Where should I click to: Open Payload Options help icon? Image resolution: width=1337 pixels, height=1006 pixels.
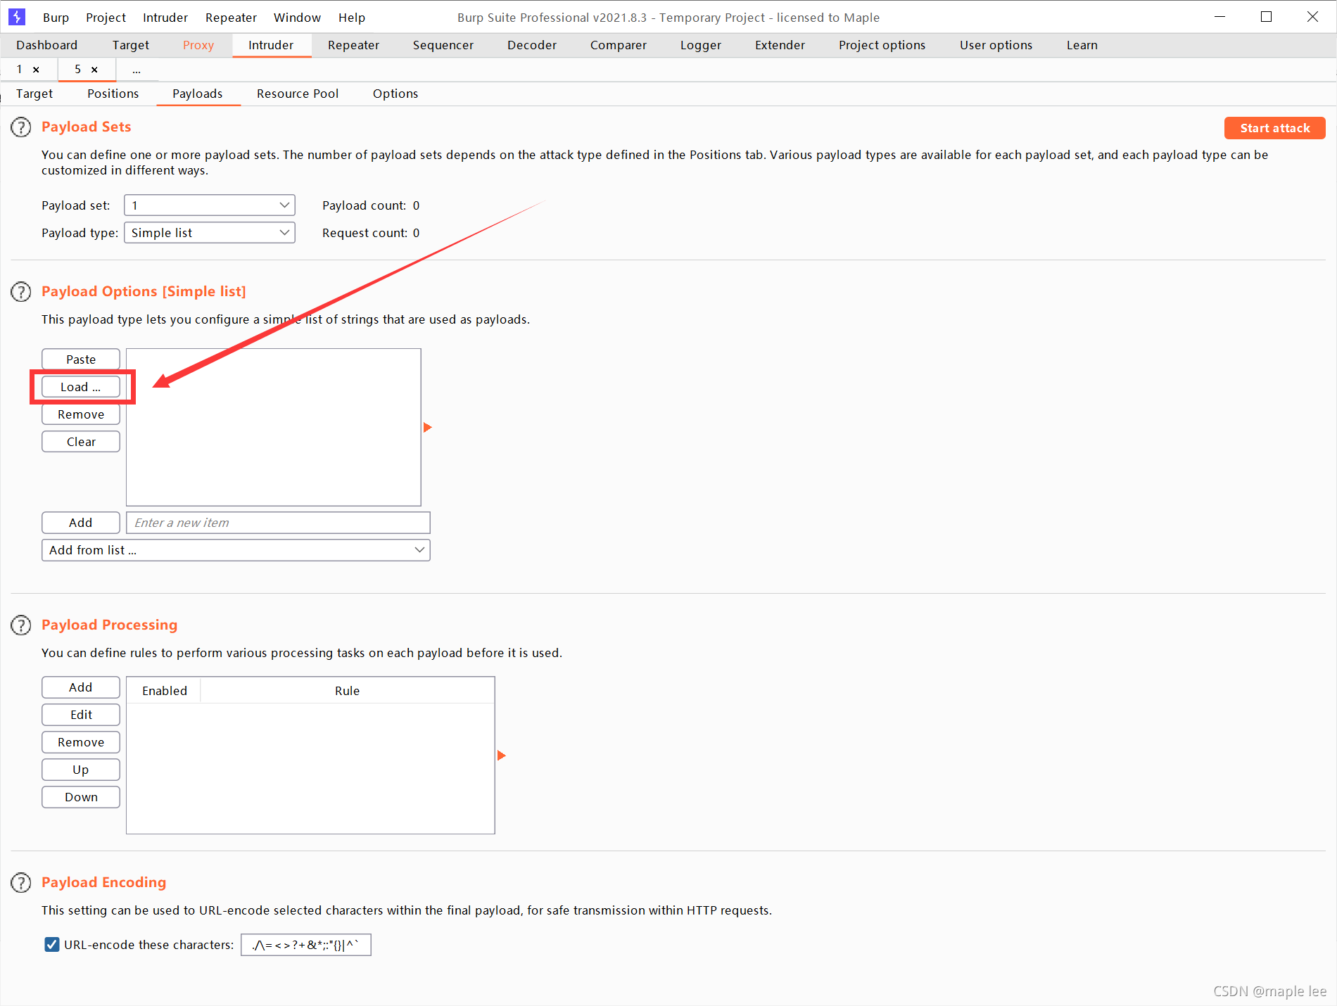point(21,292)
